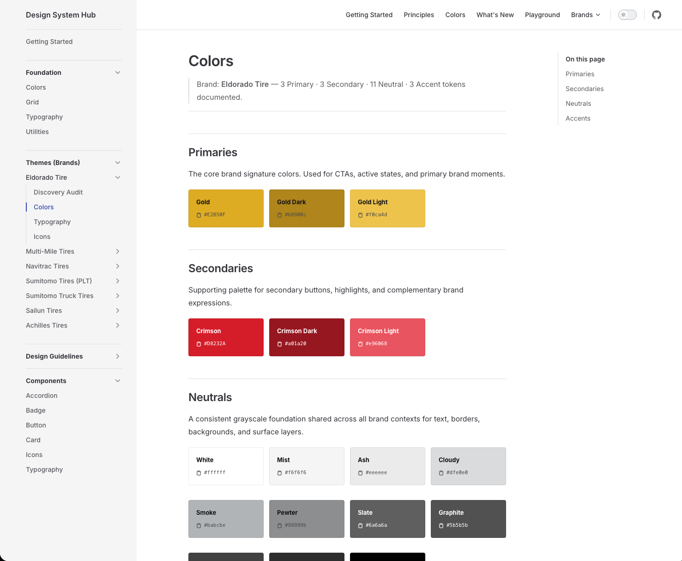Click the Primaries section heading
This screenshot has width=682, height=561.
pyautogui.click(x=213, y=152)
